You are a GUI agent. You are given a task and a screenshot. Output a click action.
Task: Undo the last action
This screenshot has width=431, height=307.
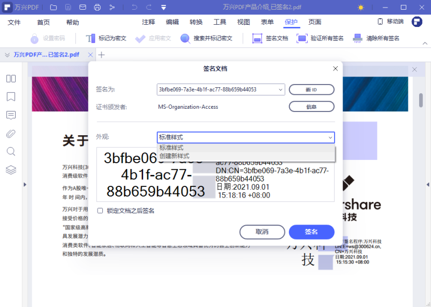click(134, 8)
